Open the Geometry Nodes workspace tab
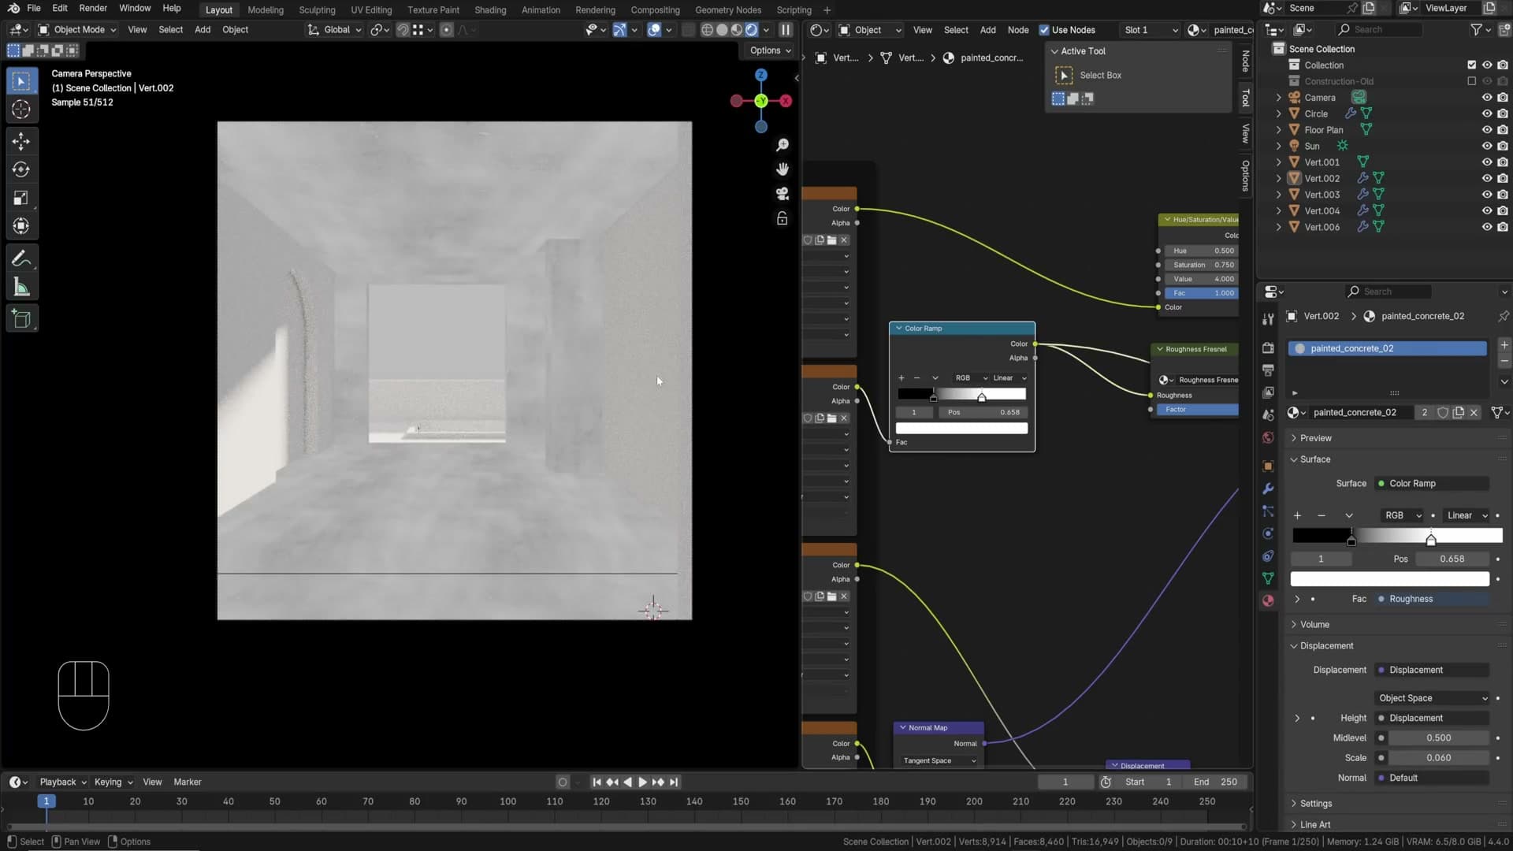This screenshot has height=851, width=1513. pos(727,10)
